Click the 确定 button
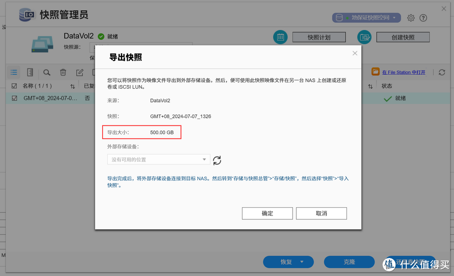The height and width of the screenshot is (276, 454). coord(267,213)
